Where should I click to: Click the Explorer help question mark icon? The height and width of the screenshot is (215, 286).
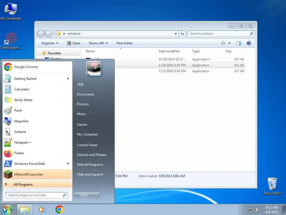point(249,43)
